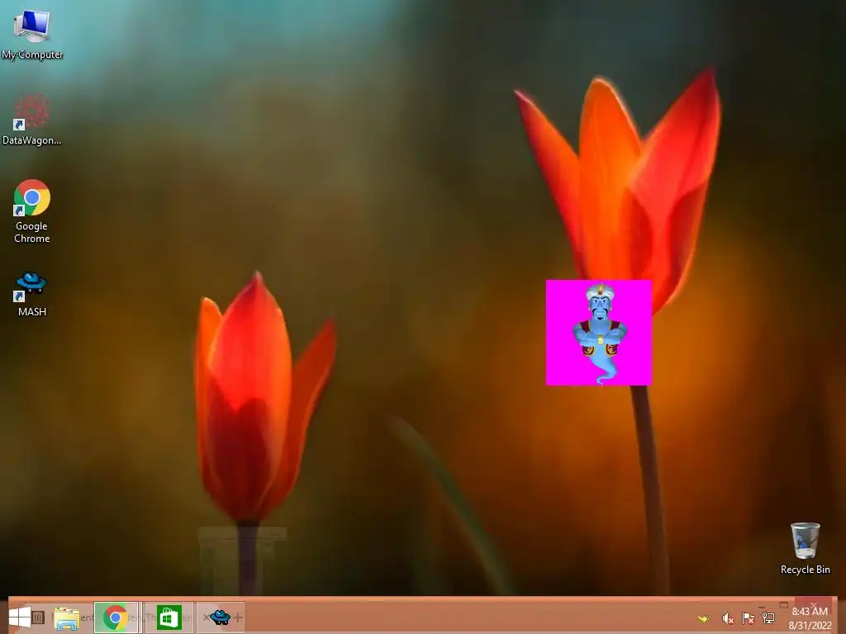Select the Google Chrome desktop shortcut

pos(32,211)
